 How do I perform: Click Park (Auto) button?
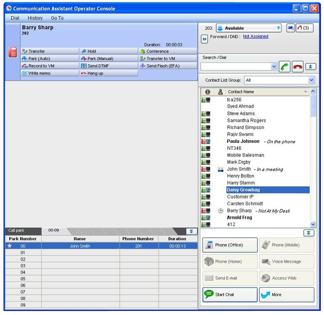tap(50, 59)
